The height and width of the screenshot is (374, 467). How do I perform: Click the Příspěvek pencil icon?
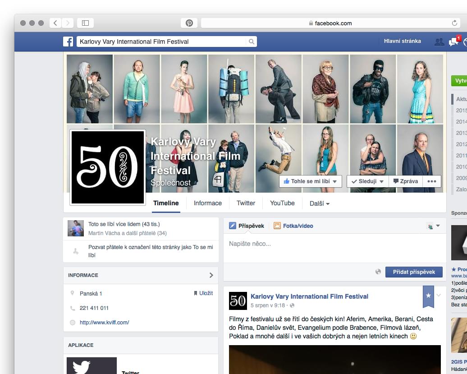tap(233, 226)
